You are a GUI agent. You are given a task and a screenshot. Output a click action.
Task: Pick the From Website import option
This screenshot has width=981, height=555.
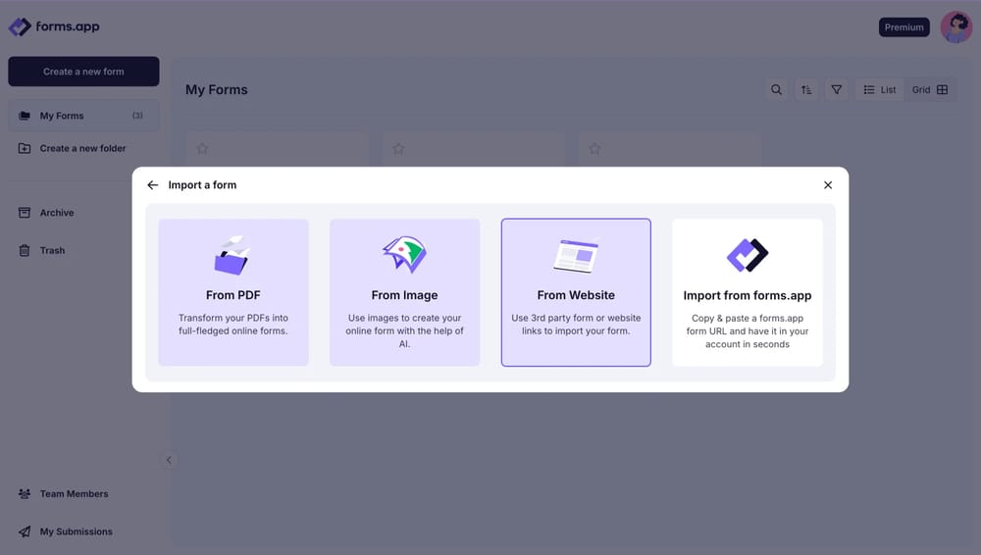point(576,292)
